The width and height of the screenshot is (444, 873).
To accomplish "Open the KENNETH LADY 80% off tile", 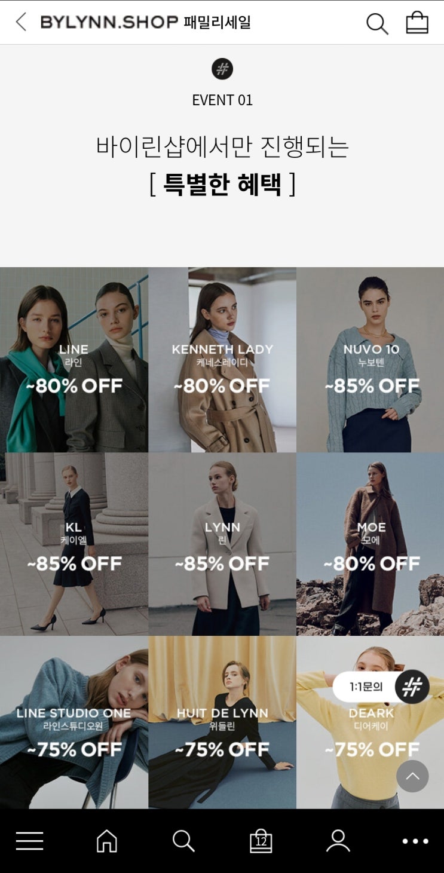I will (x=222, y=360).
